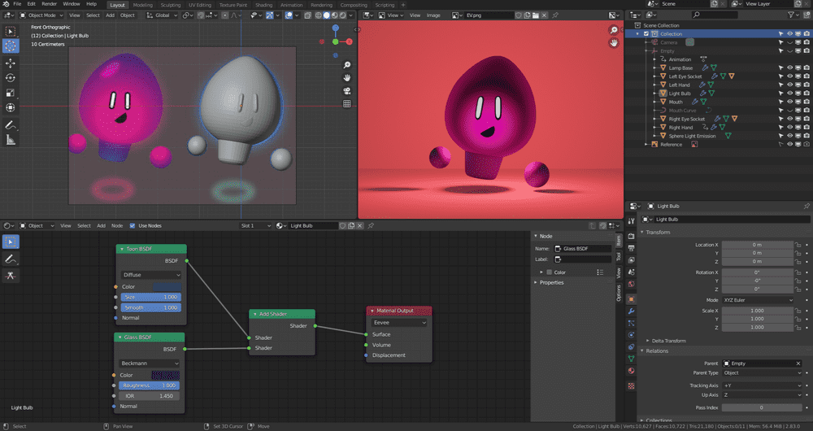Switch orthographic/perspective with the grid icon
This screenshot has height=431, width=813.
click(x=347, y=104)
